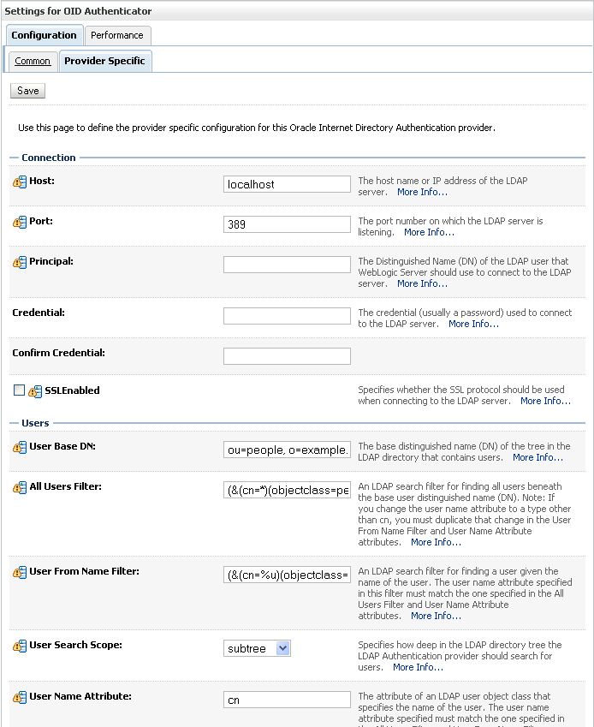Click the warning icon beside Principal
Screen dimensions: 594x727
point(20,262)
